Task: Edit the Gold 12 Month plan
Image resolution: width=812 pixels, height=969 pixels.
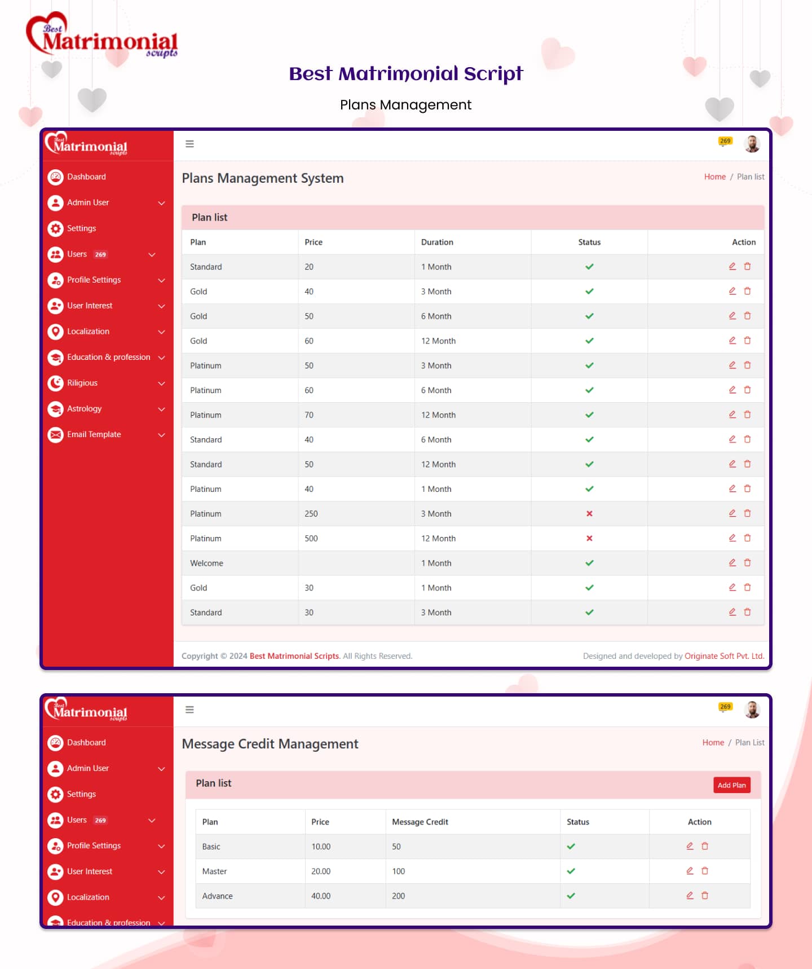Action: pos(732,341)
